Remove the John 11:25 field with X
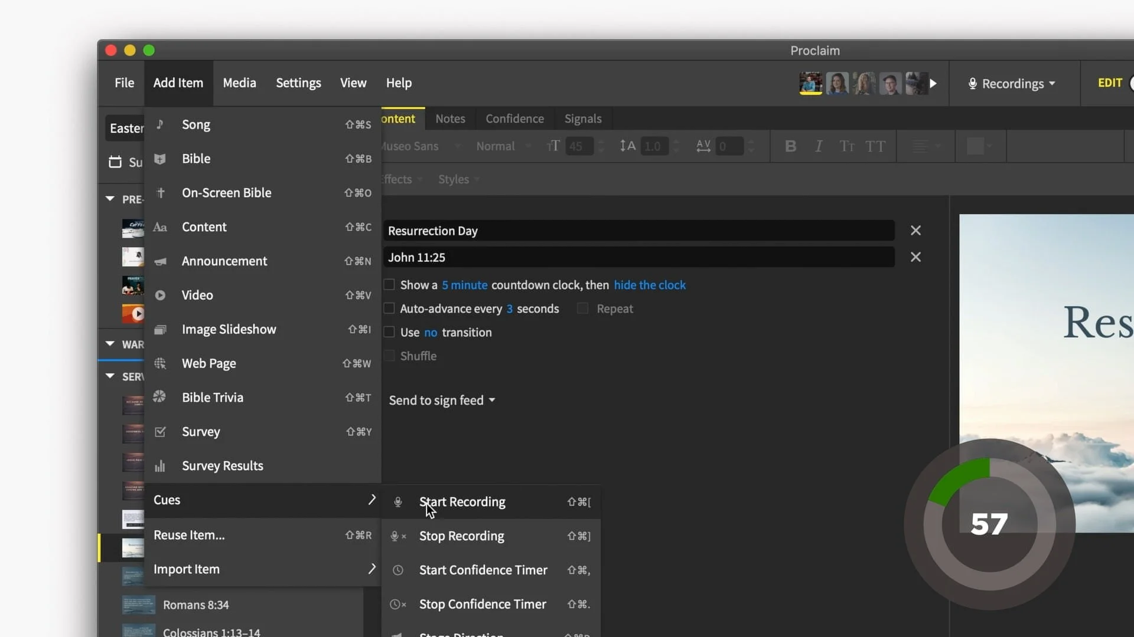 click(x=915, y=257)
